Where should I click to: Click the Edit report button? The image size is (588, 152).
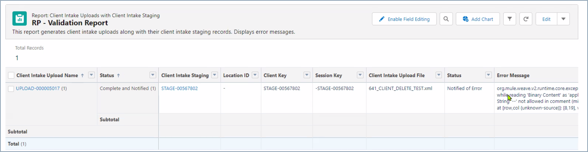(546, 19)
